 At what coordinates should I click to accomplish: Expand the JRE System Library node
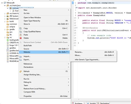[5, 16]
